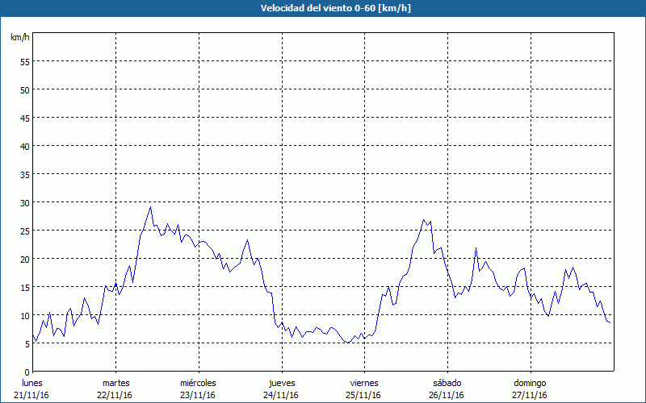Click the 55 tick on the y-axis
Screen dimensions: 646x403
pyautogui.click(x=24, y=61)
